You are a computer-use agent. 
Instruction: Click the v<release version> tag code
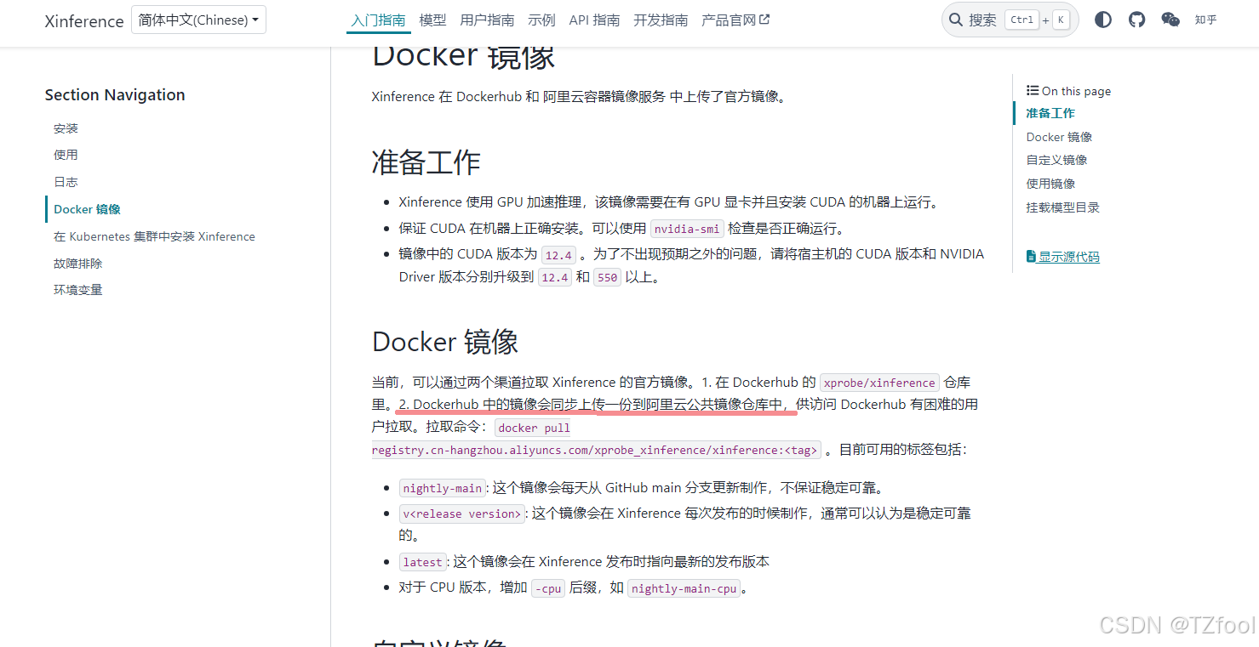coord(461,514)
